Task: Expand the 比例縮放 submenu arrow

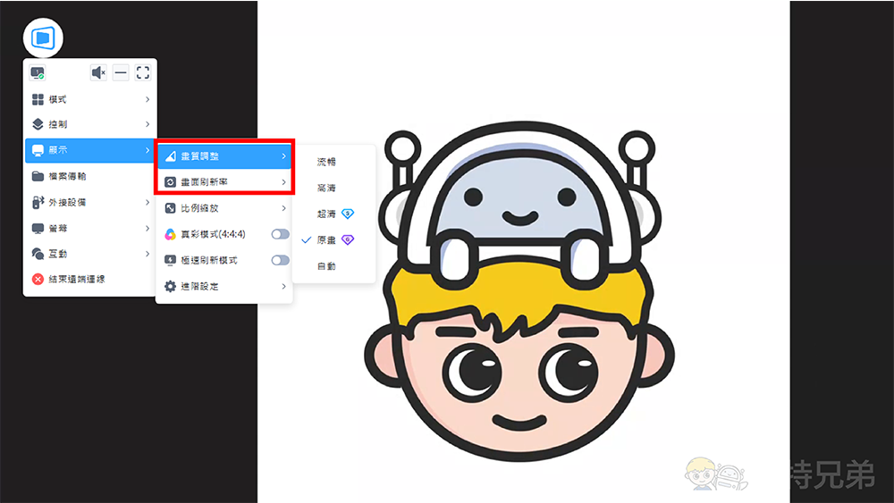Action: 283,208
